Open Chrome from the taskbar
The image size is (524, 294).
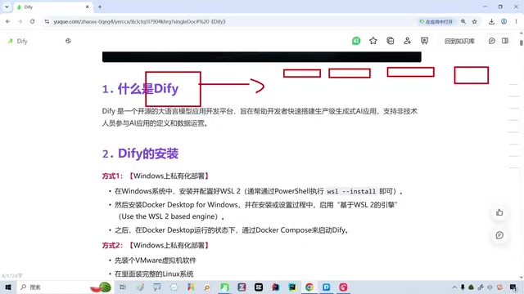click(x=309, y=287)
